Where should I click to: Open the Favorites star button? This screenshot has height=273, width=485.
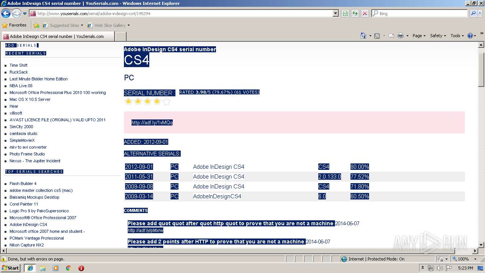14,25
